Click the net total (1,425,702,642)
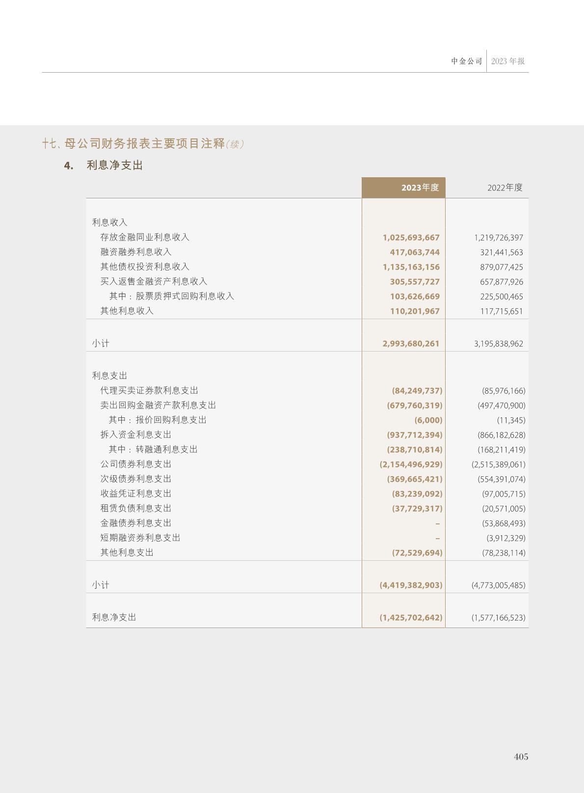The height and width of the screenshot is (793, 584). (x=411, y=618)
